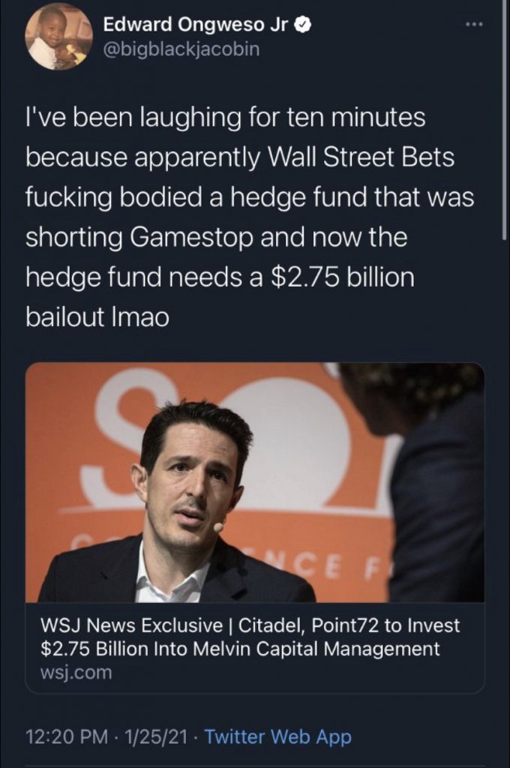Click the 12:20 PM timestamp

tap(67, 736)
